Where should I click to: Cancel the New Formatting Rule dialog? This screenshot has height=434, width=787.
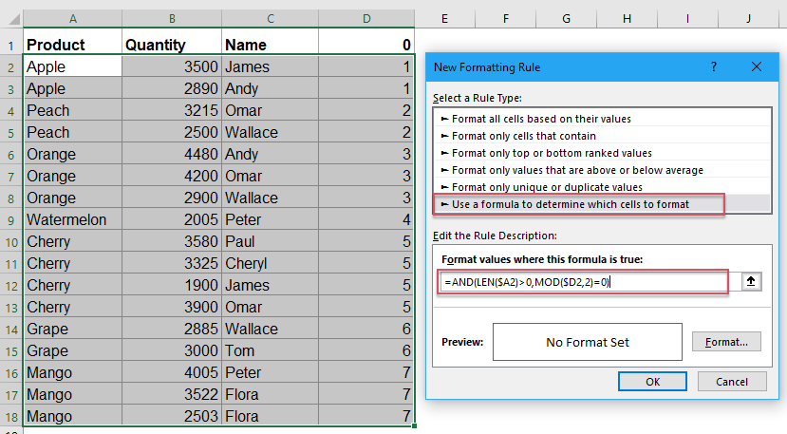coord(731,381)
